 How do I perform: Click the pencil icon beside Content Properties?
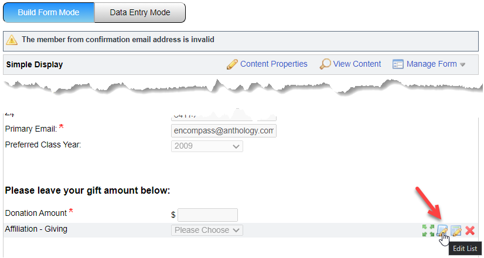pos(232,64)
